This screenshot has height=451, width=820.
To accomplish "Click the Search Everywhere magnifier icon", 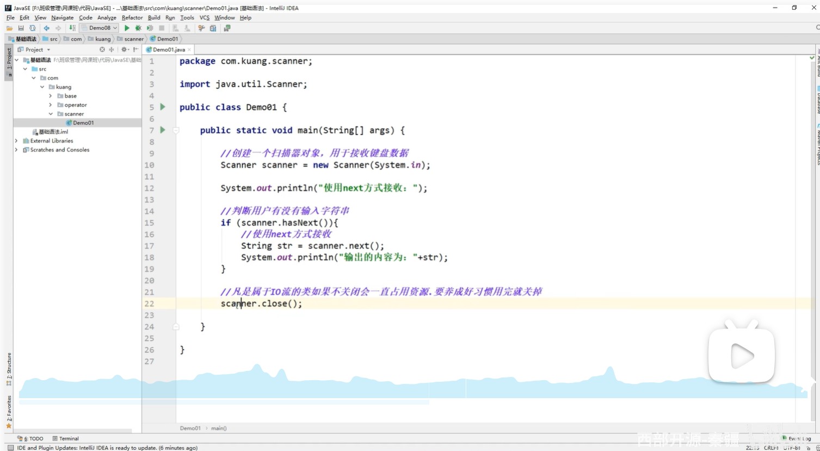I will click(x=817, y=27).
